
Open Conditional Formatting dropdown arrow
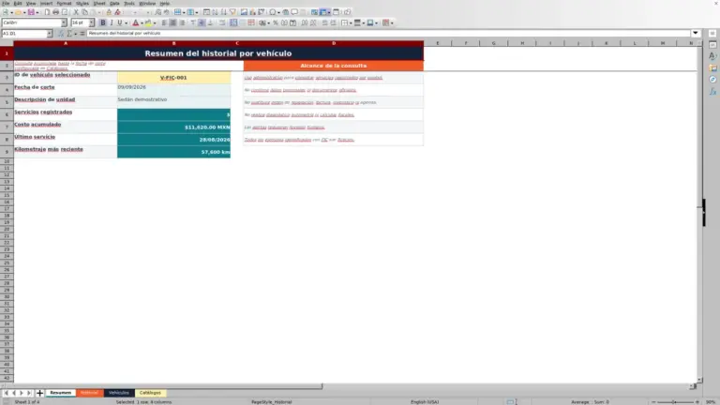coord(392,22)
